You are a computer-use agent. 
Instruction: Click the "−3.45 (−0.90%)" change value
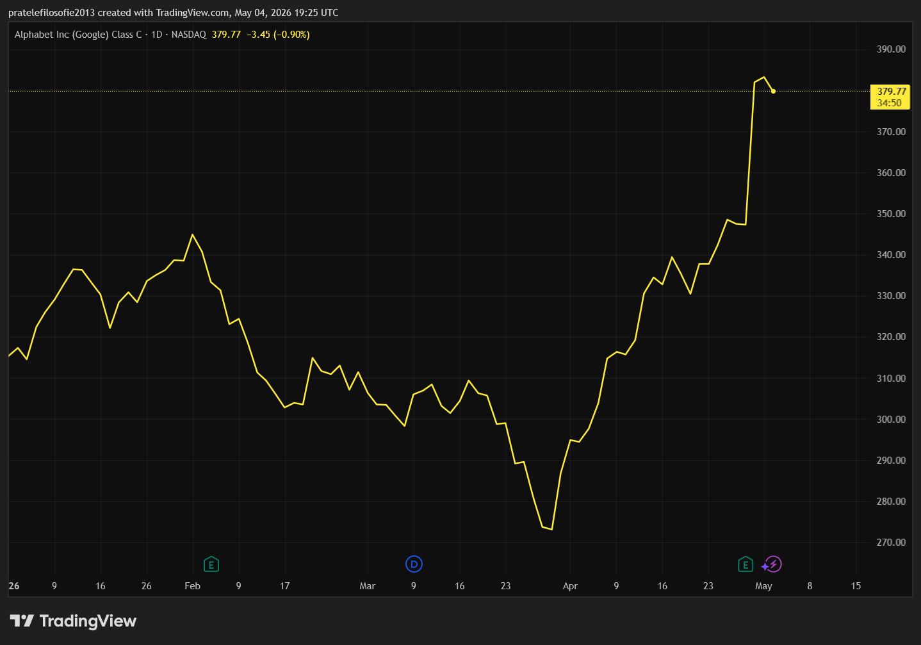[x=278, y=35]
